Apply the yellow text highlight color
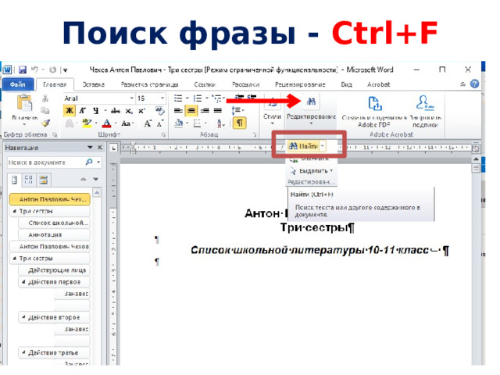The image size is (500, 375). click(x=87, y=123)
